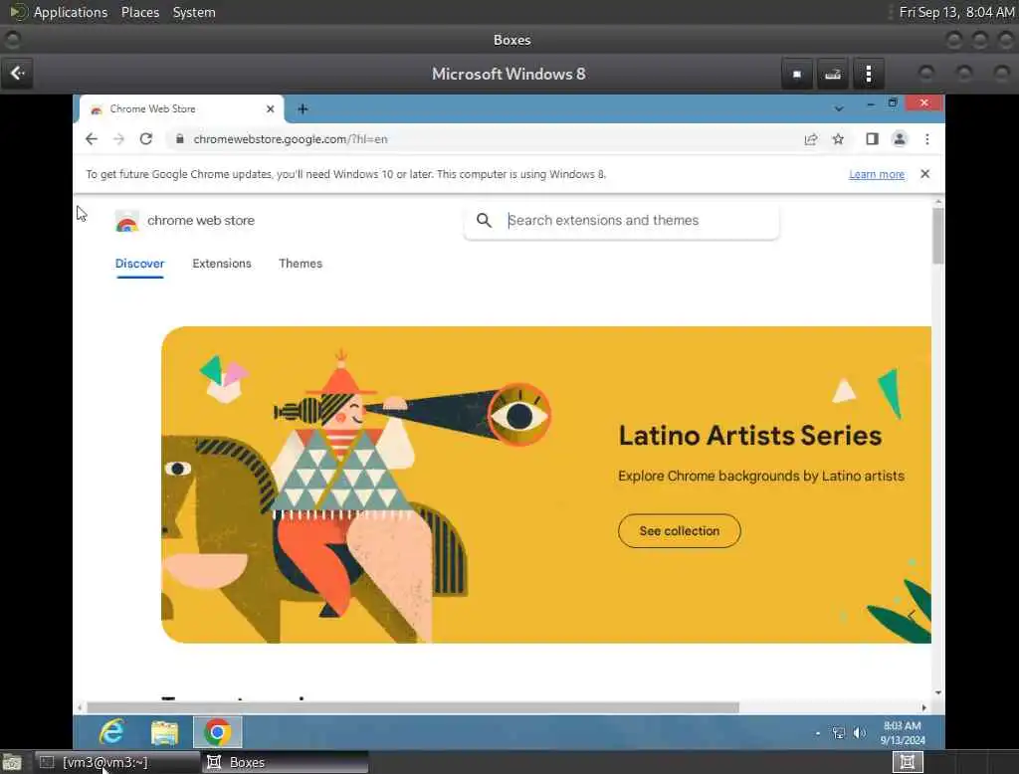
Task: Switch to the Discover tab
Action: click(x=139, y=264)
